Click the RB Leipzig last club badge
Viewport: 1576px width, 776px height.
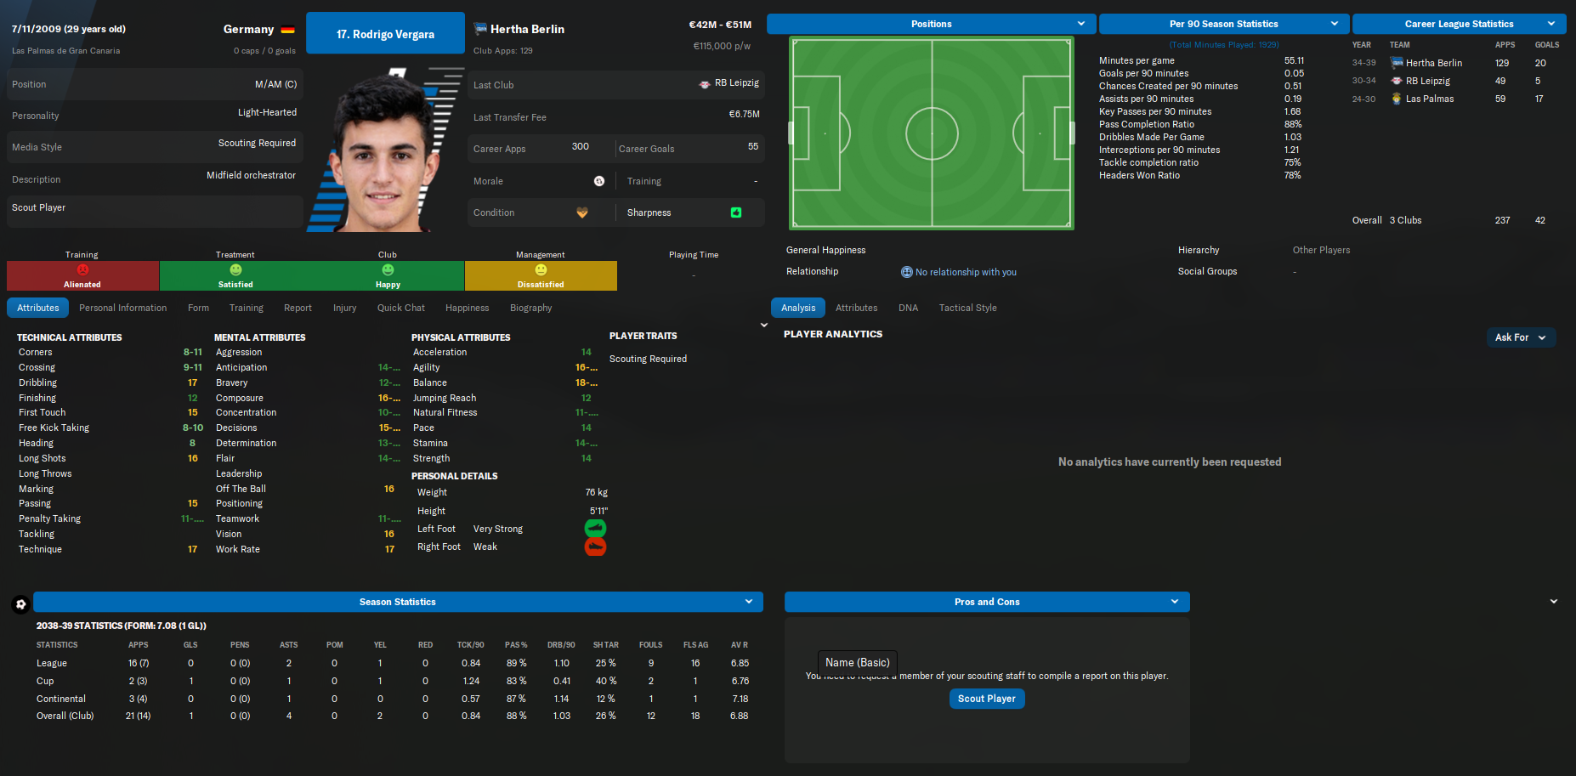[x=705, y=84]
